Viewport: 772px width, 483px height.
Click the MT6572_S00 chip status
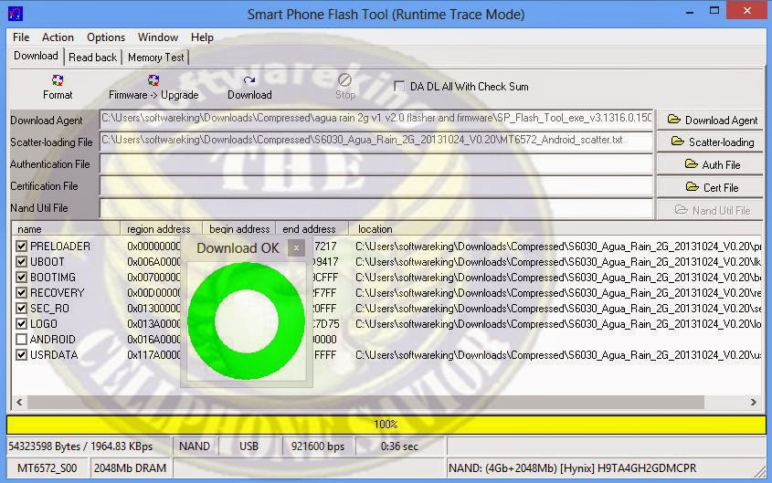pyautogui.click(x=48, y=467)
